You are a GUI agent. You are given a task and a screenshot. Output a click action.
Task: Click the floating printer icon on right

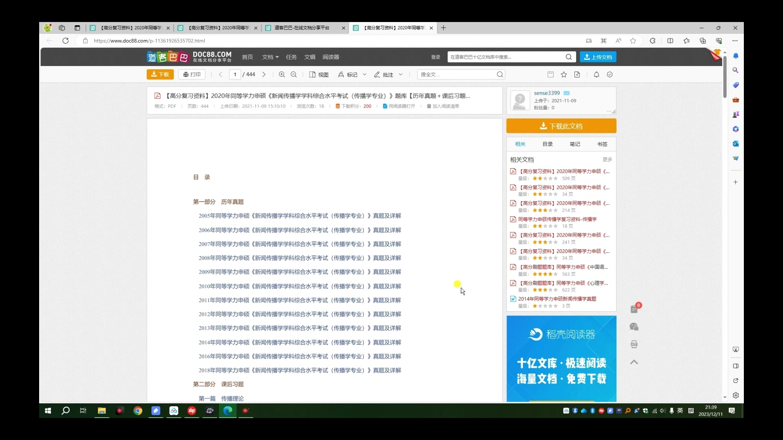pos(634,345)
